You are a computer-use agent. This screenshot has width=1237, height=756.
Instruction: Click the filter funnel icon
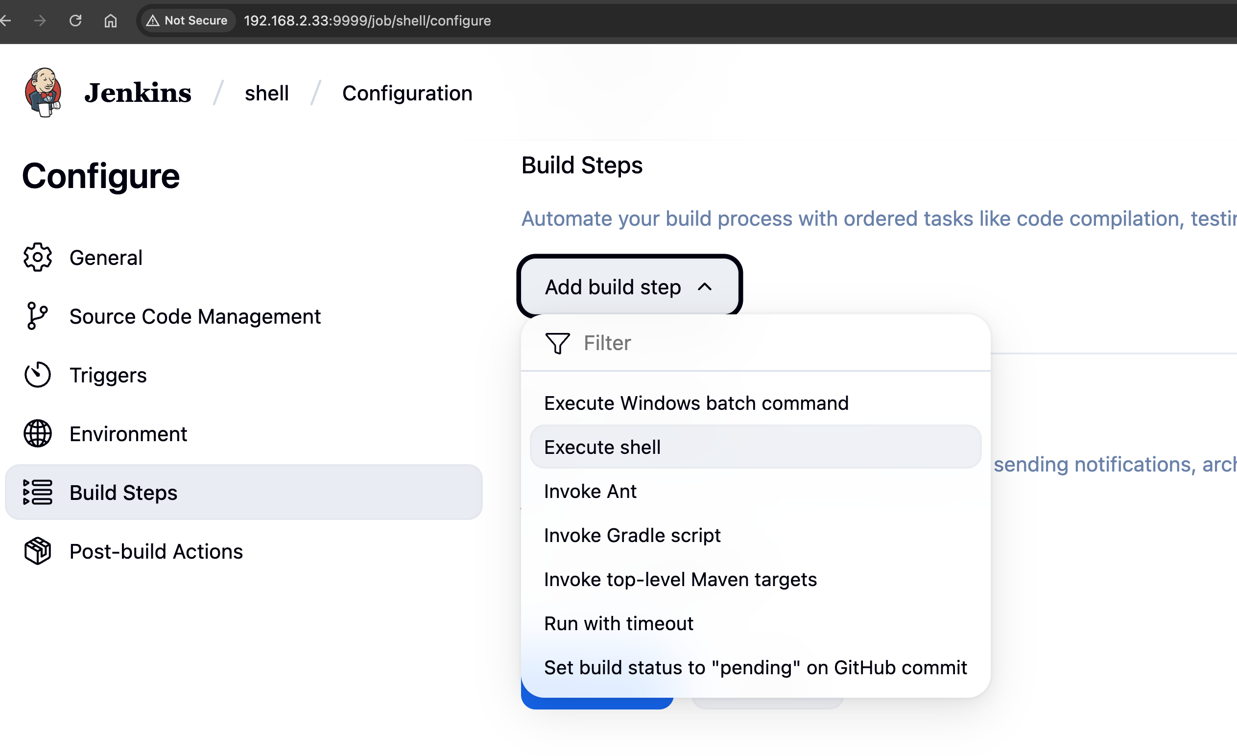[x=557, y=343]
